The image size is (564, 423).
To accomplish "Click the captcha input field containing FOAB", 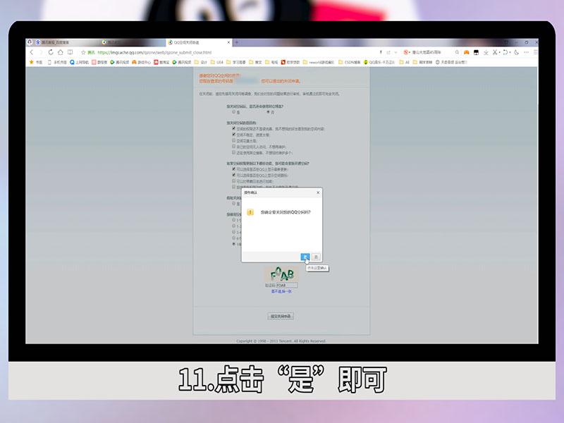I will pos(287,286).
